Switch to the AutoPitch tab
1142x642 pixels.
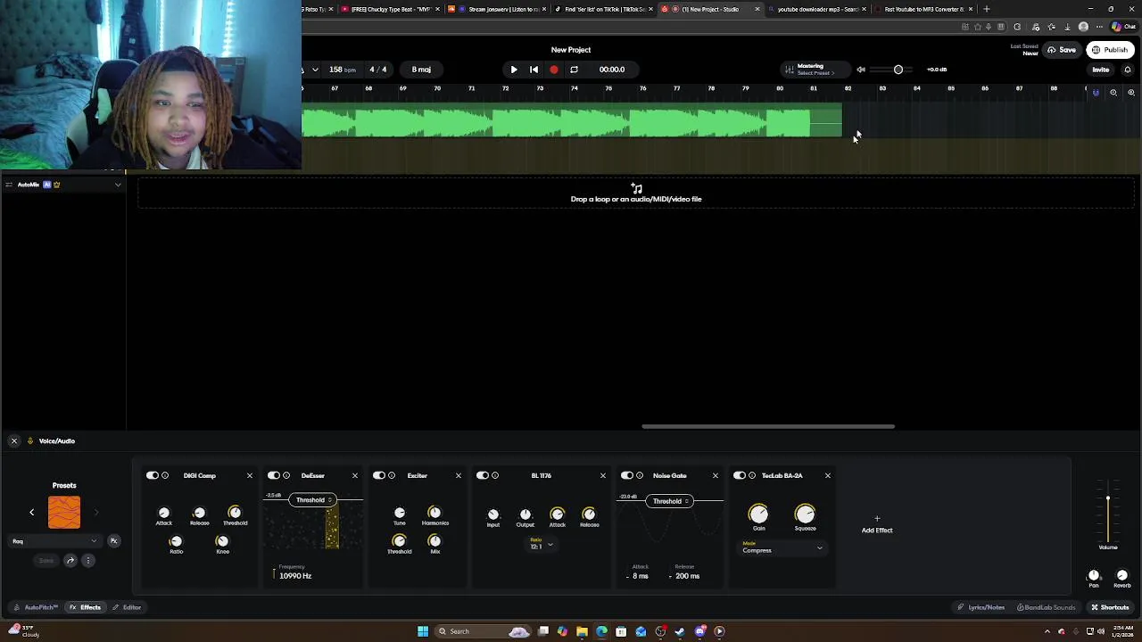pyautogui.click(x=36, y=608)
